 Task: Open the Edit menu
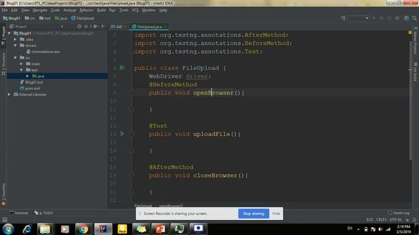click(14, 10)
